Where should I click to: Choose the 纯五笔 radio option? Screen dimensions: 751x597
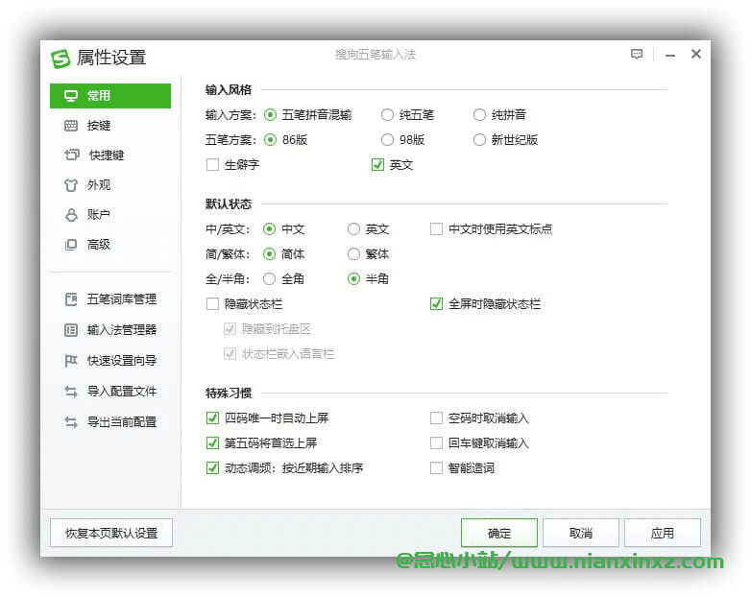tap(387, 115)
